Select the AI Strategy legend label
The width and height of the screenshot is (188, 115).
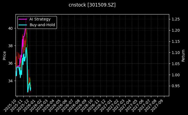tap(40, 19)
